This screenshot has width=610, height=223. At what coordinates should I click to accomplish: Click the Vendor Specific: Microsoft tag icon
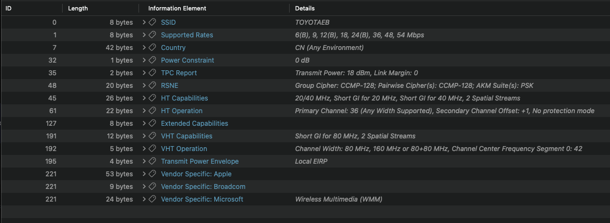tap(152, 199)
